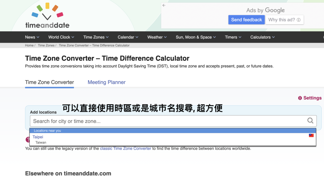
Task: Open the Weather menu
Action: 157,37
